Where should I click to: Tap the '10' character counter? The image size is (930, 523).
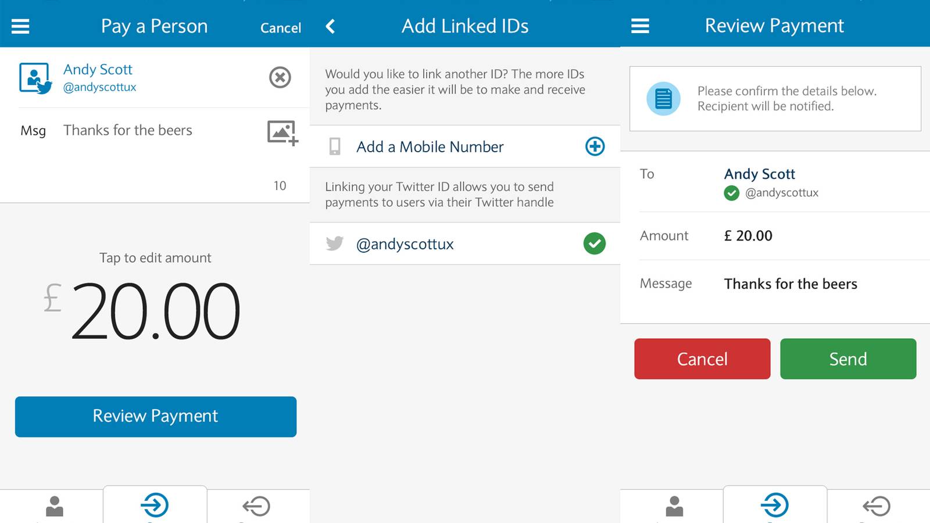[x=280, y=185]
